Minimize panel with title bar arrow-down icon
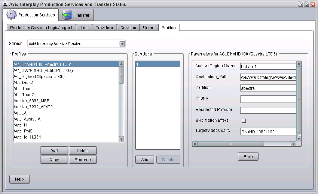This screenshot has width=318, height=194. [300, 4]
